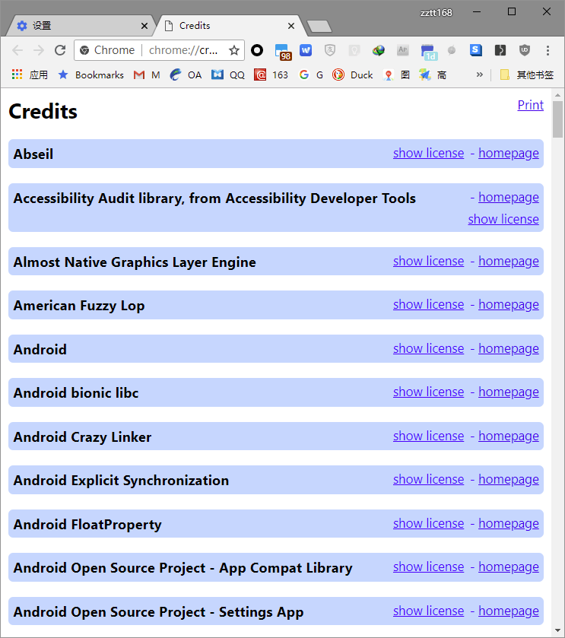Viewport: 565px width, 638px height.
Task: Open the 高 bookmark
Action: [433, 75]
